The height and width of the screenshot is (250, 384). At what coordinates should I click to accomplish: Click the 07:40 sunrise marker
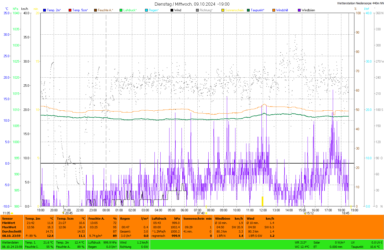tap(201, 213)
